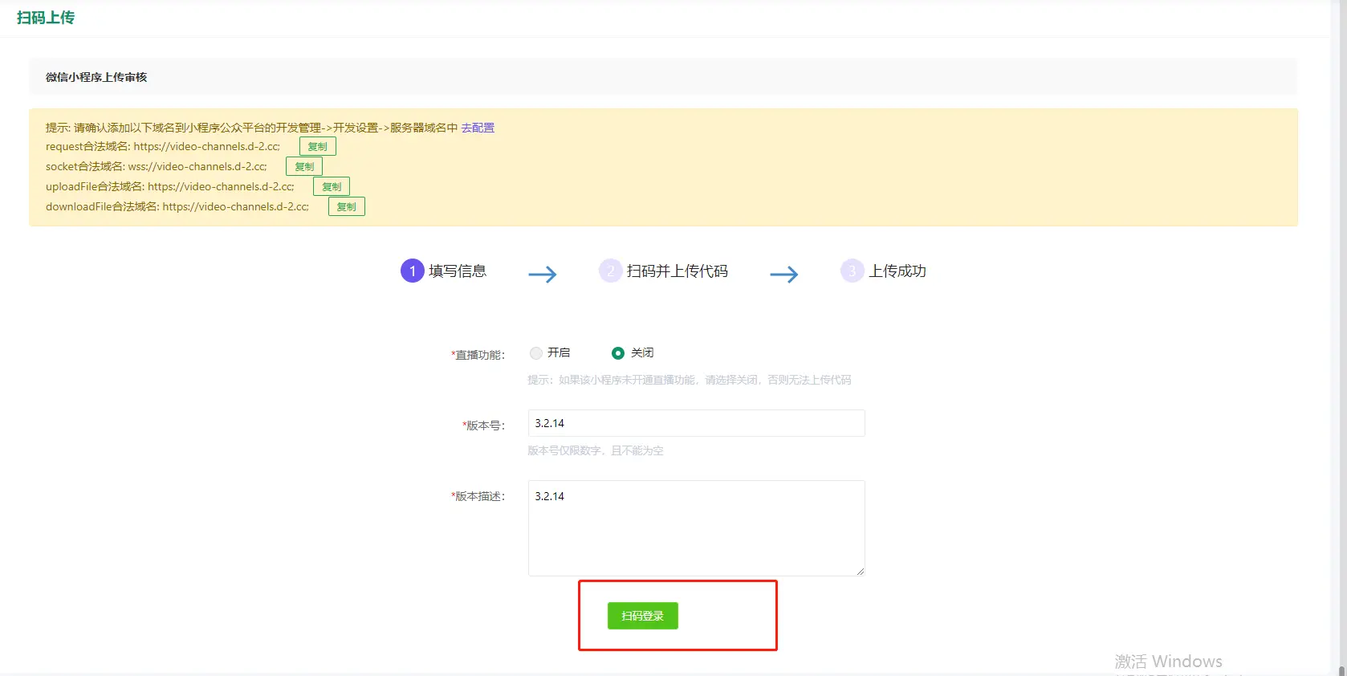Click the step 3 circle icon
1347x676 pixels.
(x=852, y=271)
